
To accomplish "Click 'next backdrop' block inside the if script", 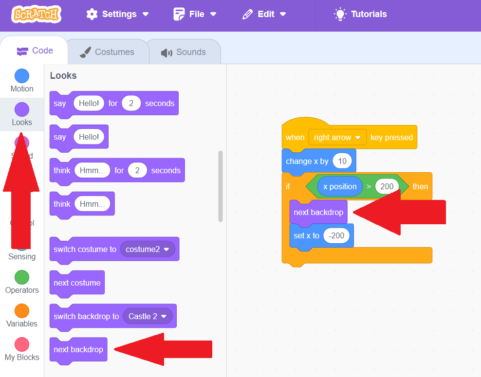I will point(318,213).
